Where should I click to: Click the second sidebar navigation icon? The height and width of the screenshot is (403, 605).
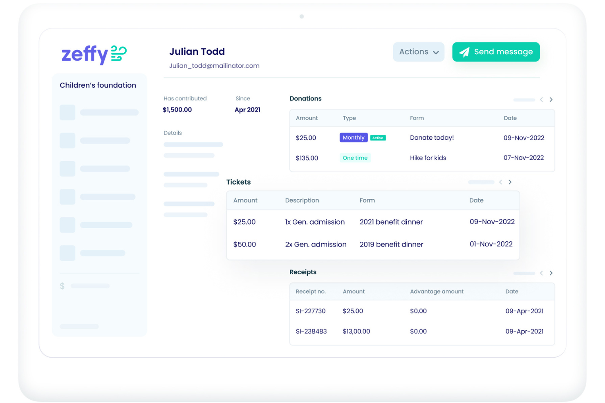(67, 140)
